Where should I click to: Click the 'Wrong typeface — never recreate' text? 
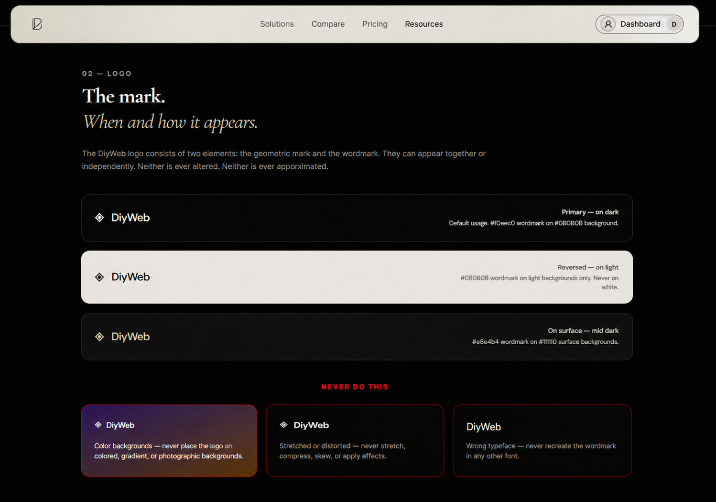pos(541,451)
